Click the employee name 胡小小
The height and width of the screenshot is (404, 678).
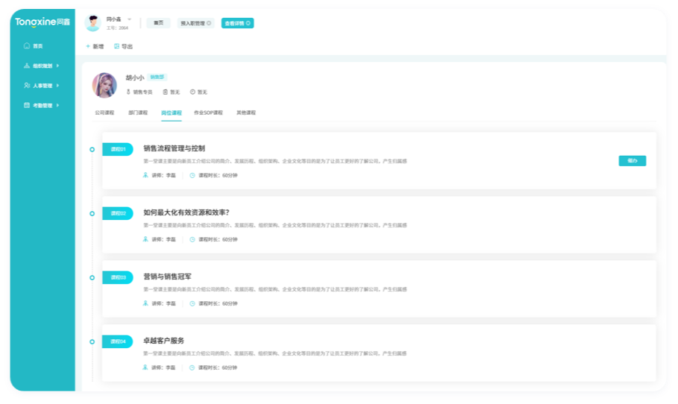point(135,78)
